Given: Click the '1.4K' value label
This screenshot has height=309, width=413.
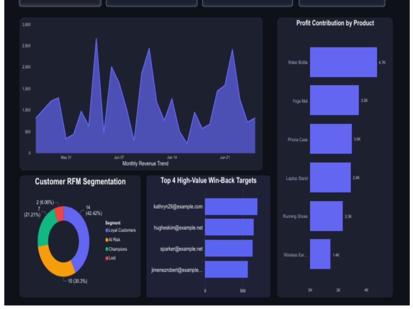Looking at the screenshot, I should pos(336,255).
